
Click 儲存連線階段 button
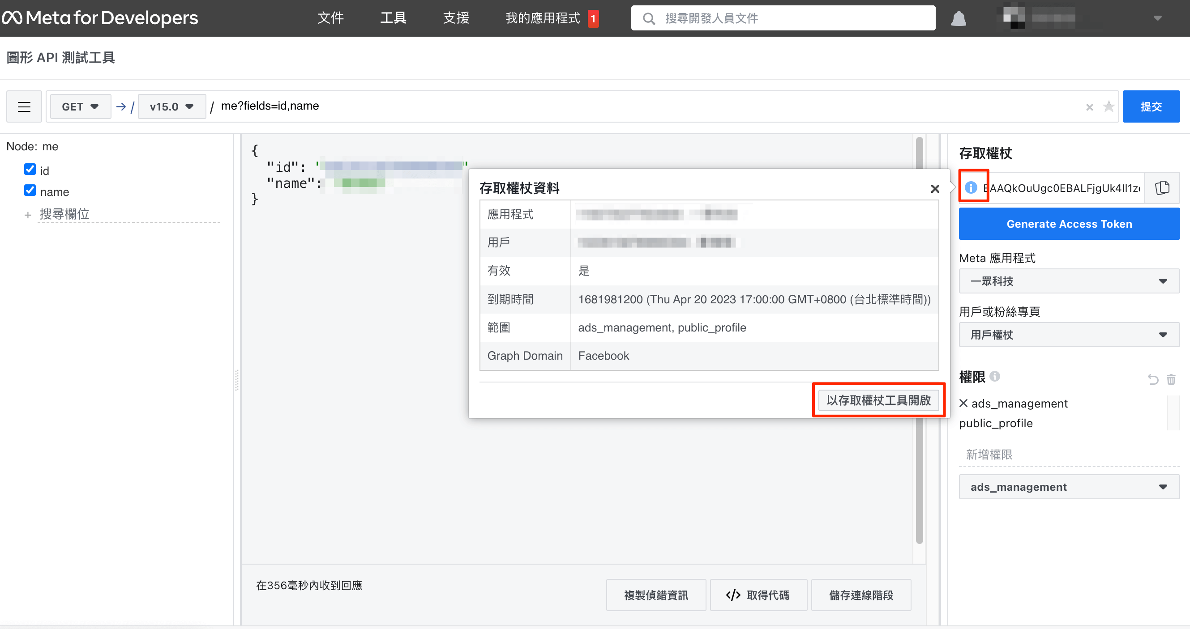861,595
